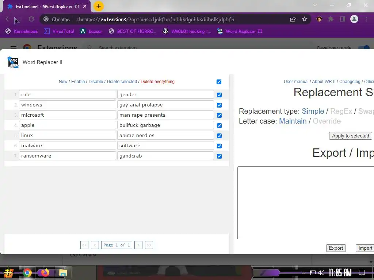Jump to the last page of replacements
The image size is (374, 280).
pyautogui.click(x=149, y=245)
